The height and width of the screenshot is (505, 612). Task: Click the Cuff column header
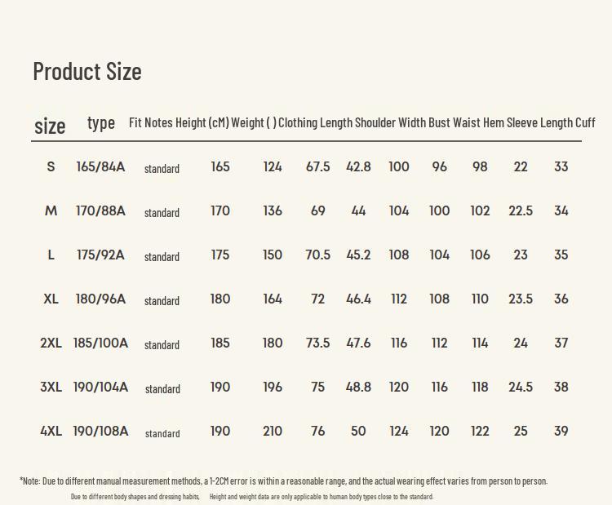click(585, 122)
